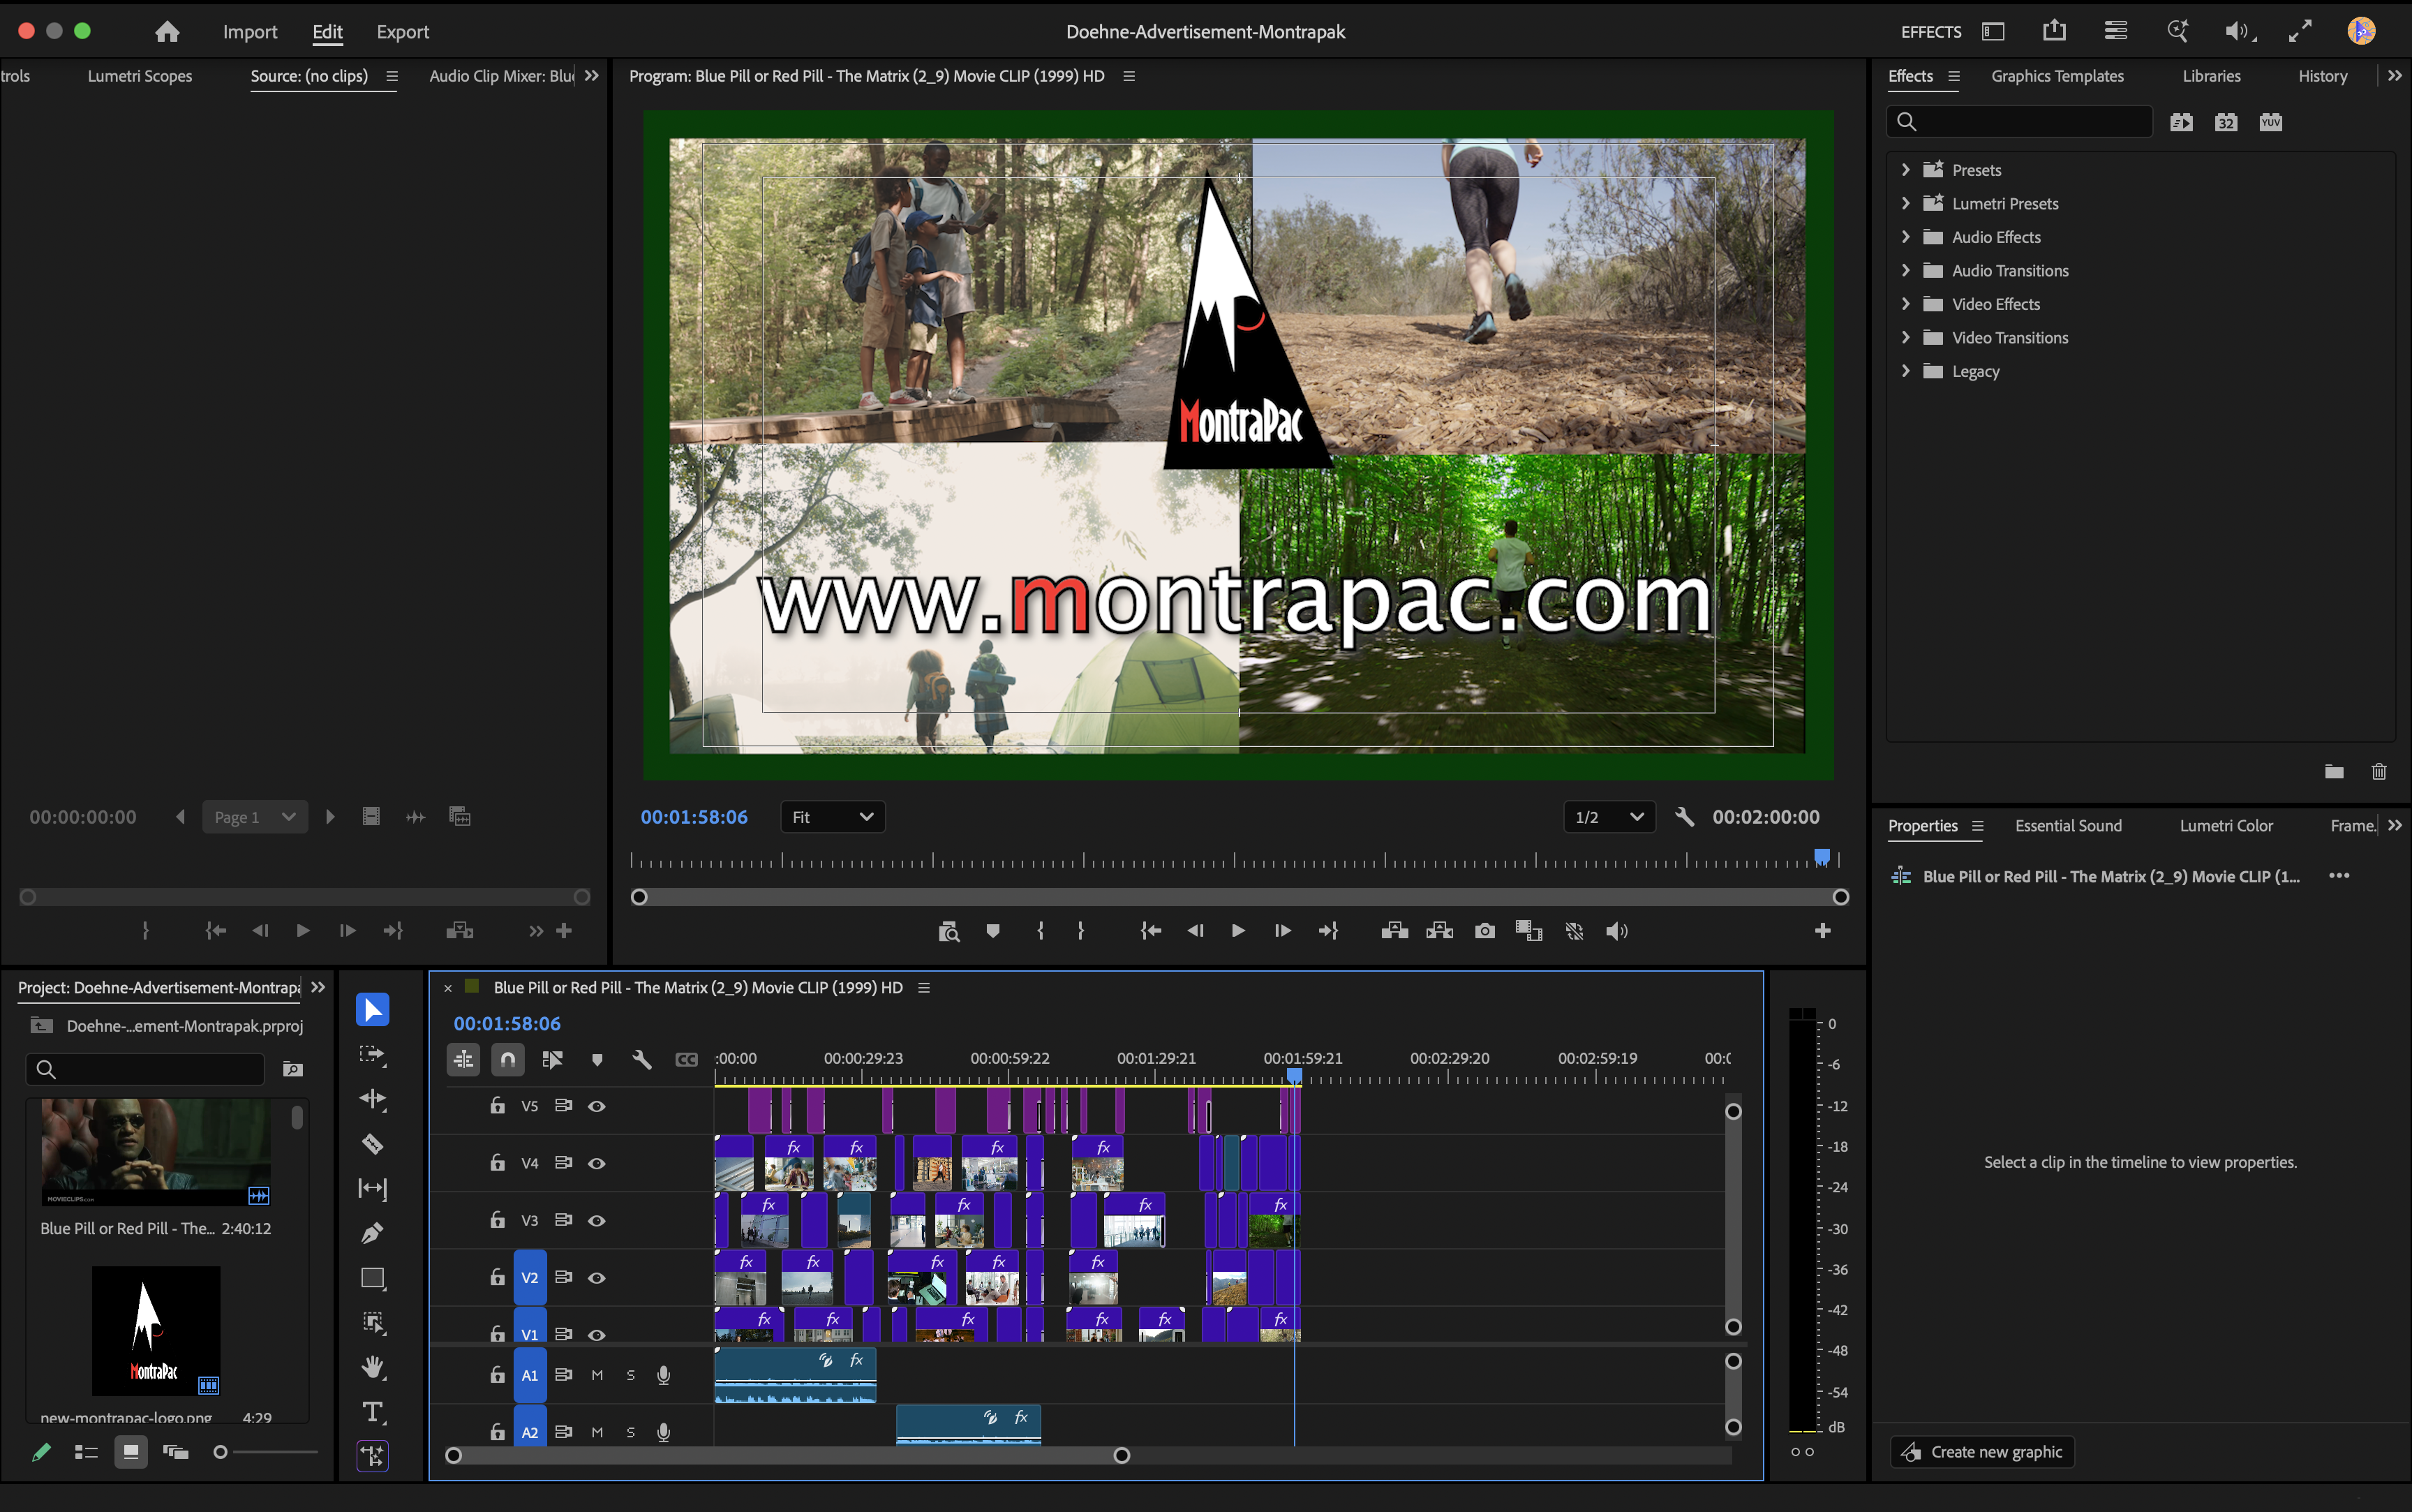The height and width of the screenshot is (1512, 2412).
Task: Click the Lift button in Program Monitor
Action: [1394, 931]
